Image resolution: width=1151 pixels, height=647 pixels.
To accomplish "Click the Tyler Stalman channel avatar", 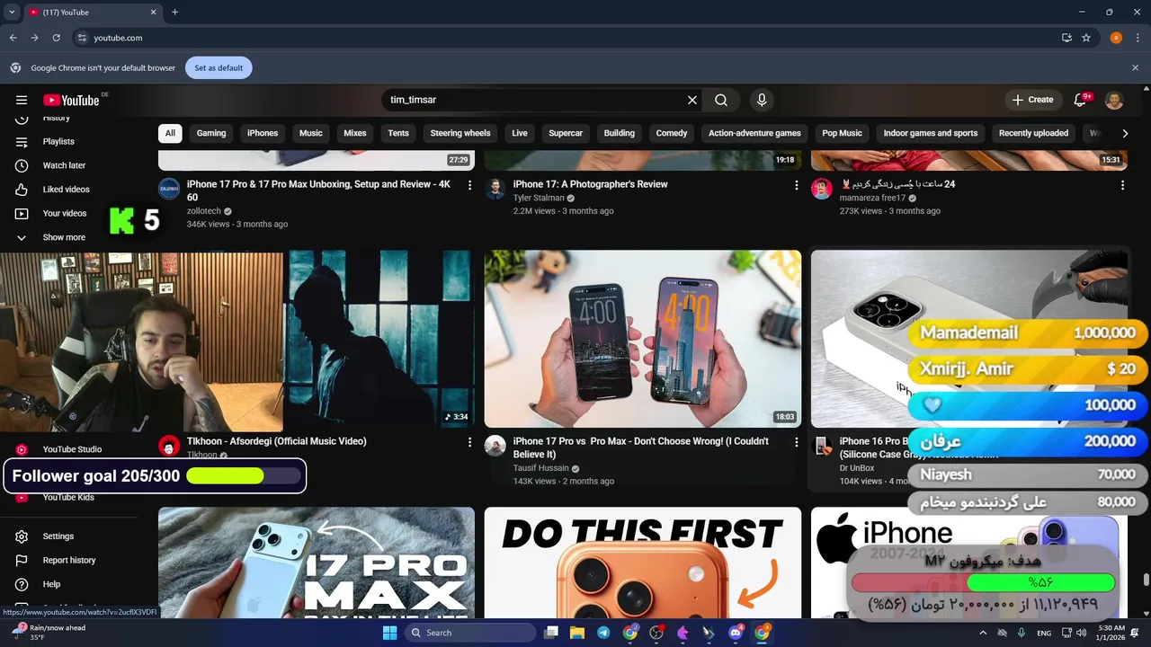I will coord(495,189).
